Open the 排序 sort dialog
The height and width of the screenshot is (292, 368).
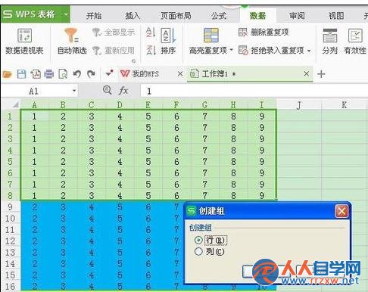pos(168,42)
